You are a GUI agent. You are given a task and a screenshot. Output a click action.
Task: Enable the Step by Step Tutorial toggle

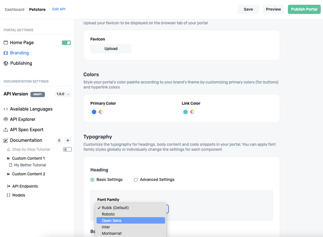coord(67,149)
